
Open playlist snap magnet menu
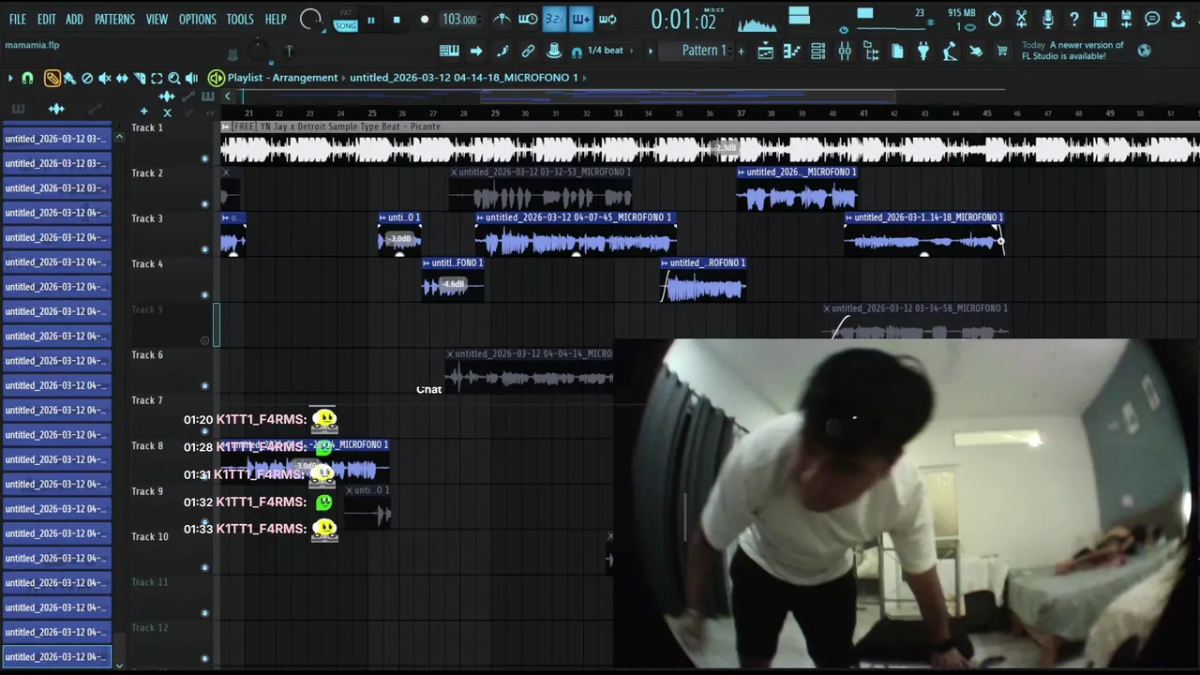click(x=28, y=78)
